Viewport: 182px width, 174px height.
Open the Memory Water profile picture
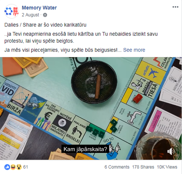click(x=11, y=11)
